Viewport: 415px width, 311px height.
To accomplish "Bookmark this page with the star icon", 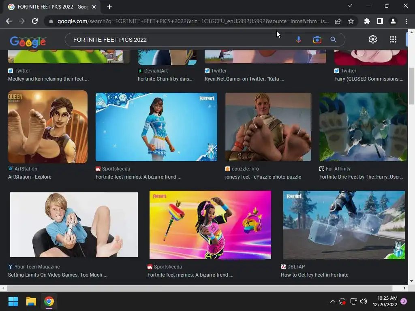I will (x=351, y=21).
